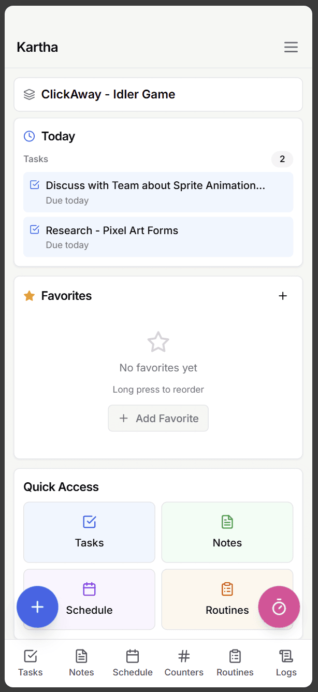Click the layers icon next to ClickAway project
The image size is (318, 692).
(30, 94)
